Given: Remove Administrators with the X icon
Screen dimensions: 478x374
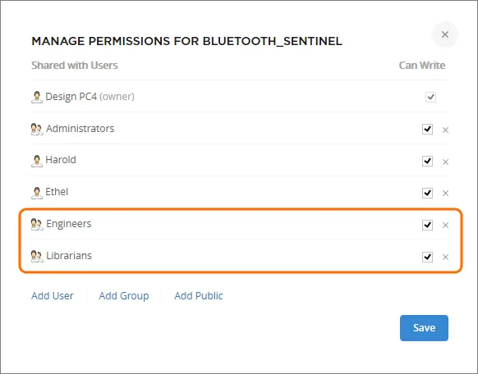Looking at the screenshot, I should tap(445, 130).
